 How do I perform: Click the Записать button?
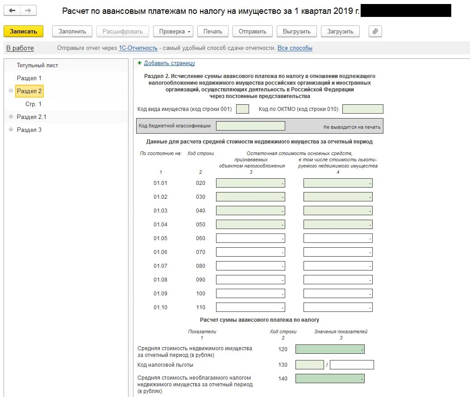point(23,32)
